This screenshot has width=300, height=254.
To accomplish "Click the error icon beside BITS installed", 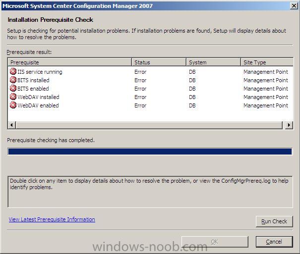I will [x=13, y=80].
